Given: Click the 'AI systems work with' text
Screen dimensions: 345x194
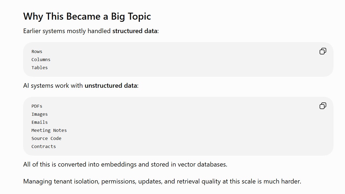Looking at the screenshot, I should 53,86.
